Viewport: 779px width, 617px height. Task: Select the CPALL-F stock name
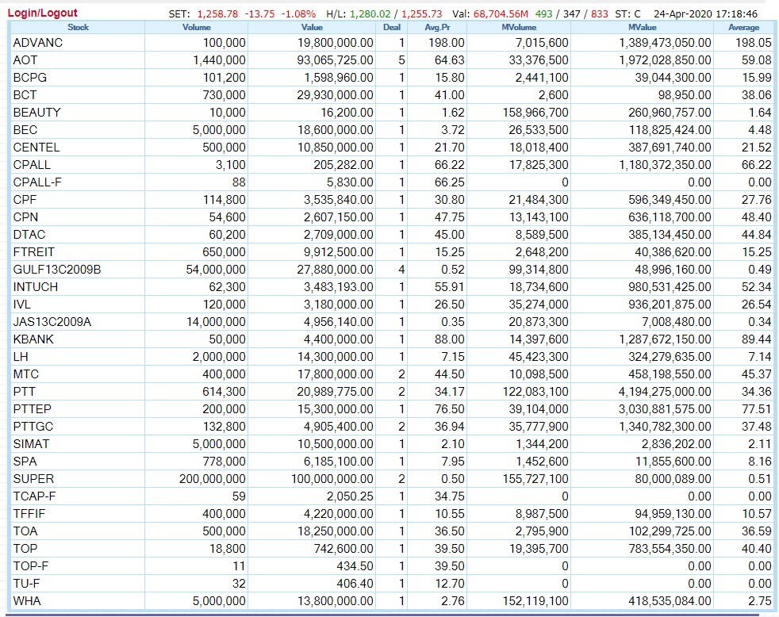[38, 182]
